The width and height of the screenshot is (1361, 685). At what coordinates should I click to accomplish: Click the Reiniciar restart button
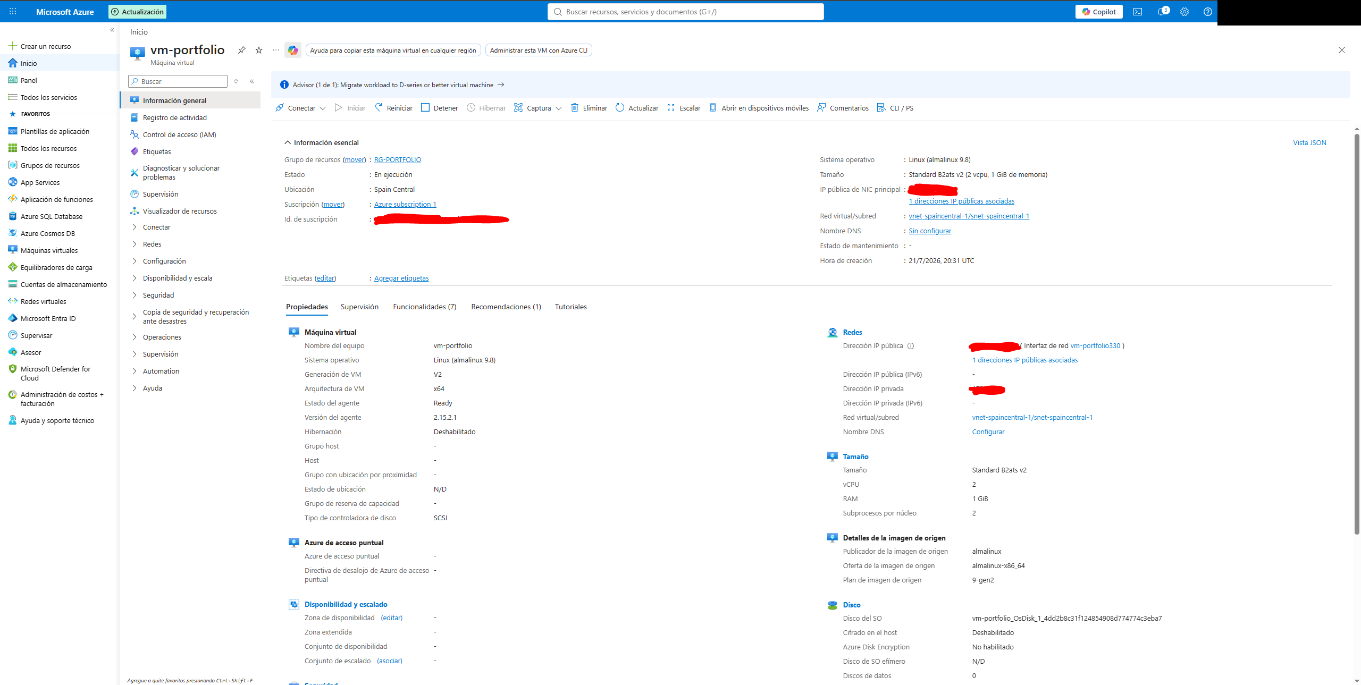393,108
